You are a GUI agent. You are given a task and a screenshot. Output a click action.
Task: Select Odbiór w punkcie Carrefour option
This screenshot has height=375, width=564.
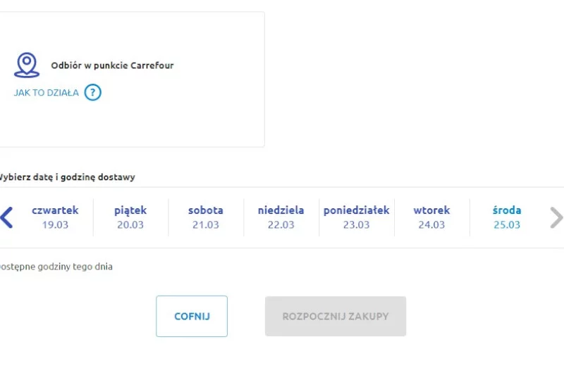(x=112, y=65)
